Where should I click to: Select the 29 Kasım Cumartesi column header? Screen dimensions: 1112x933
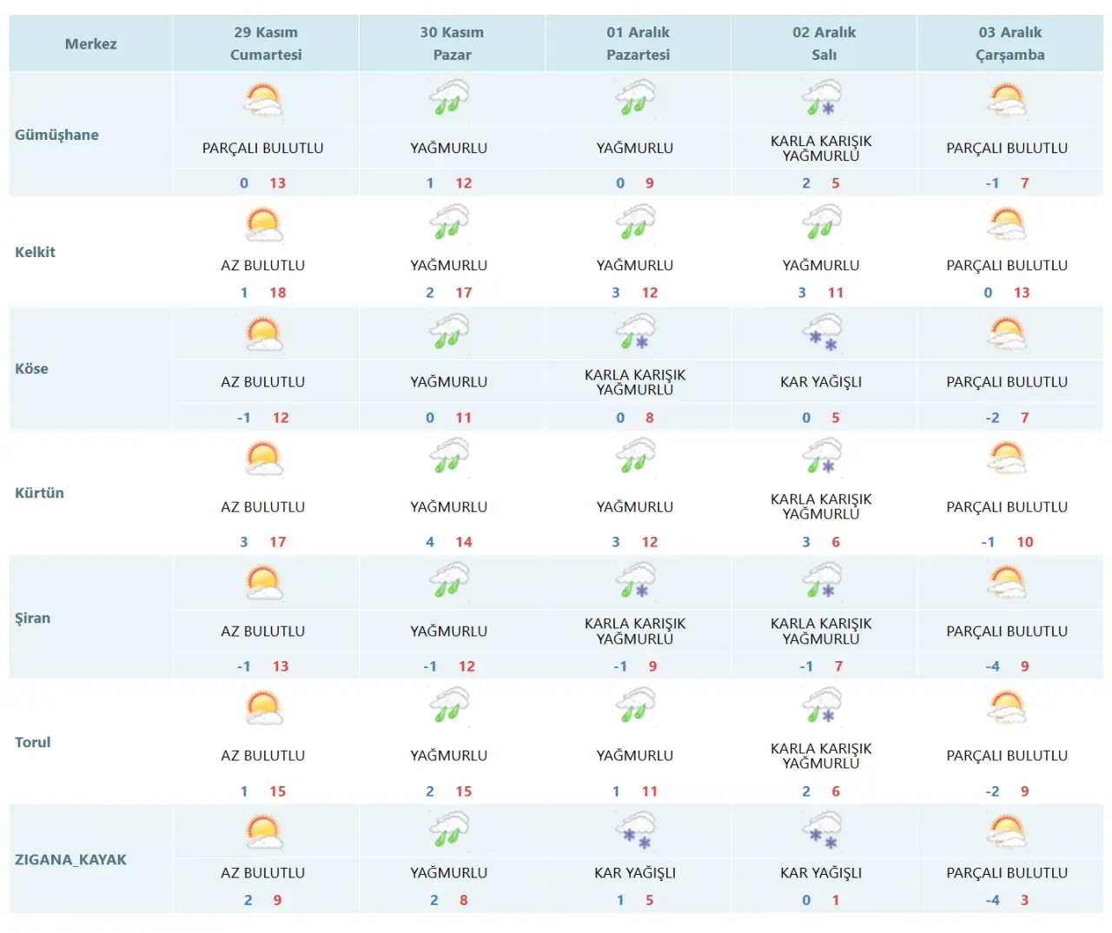click(x=266, y=43)
